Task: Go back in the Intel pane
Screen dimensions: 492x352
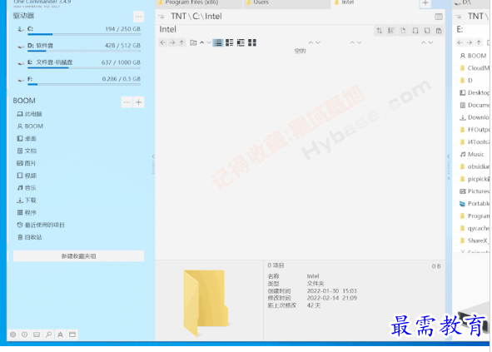Action: point(162,42)
